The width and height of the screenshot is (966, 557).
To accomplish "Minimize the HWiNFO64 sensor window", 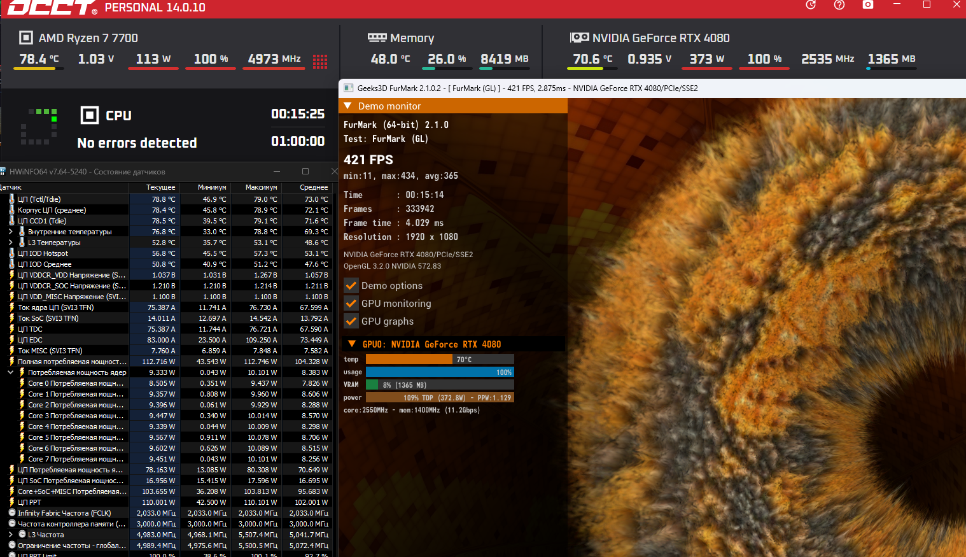I will click(277, 171).
